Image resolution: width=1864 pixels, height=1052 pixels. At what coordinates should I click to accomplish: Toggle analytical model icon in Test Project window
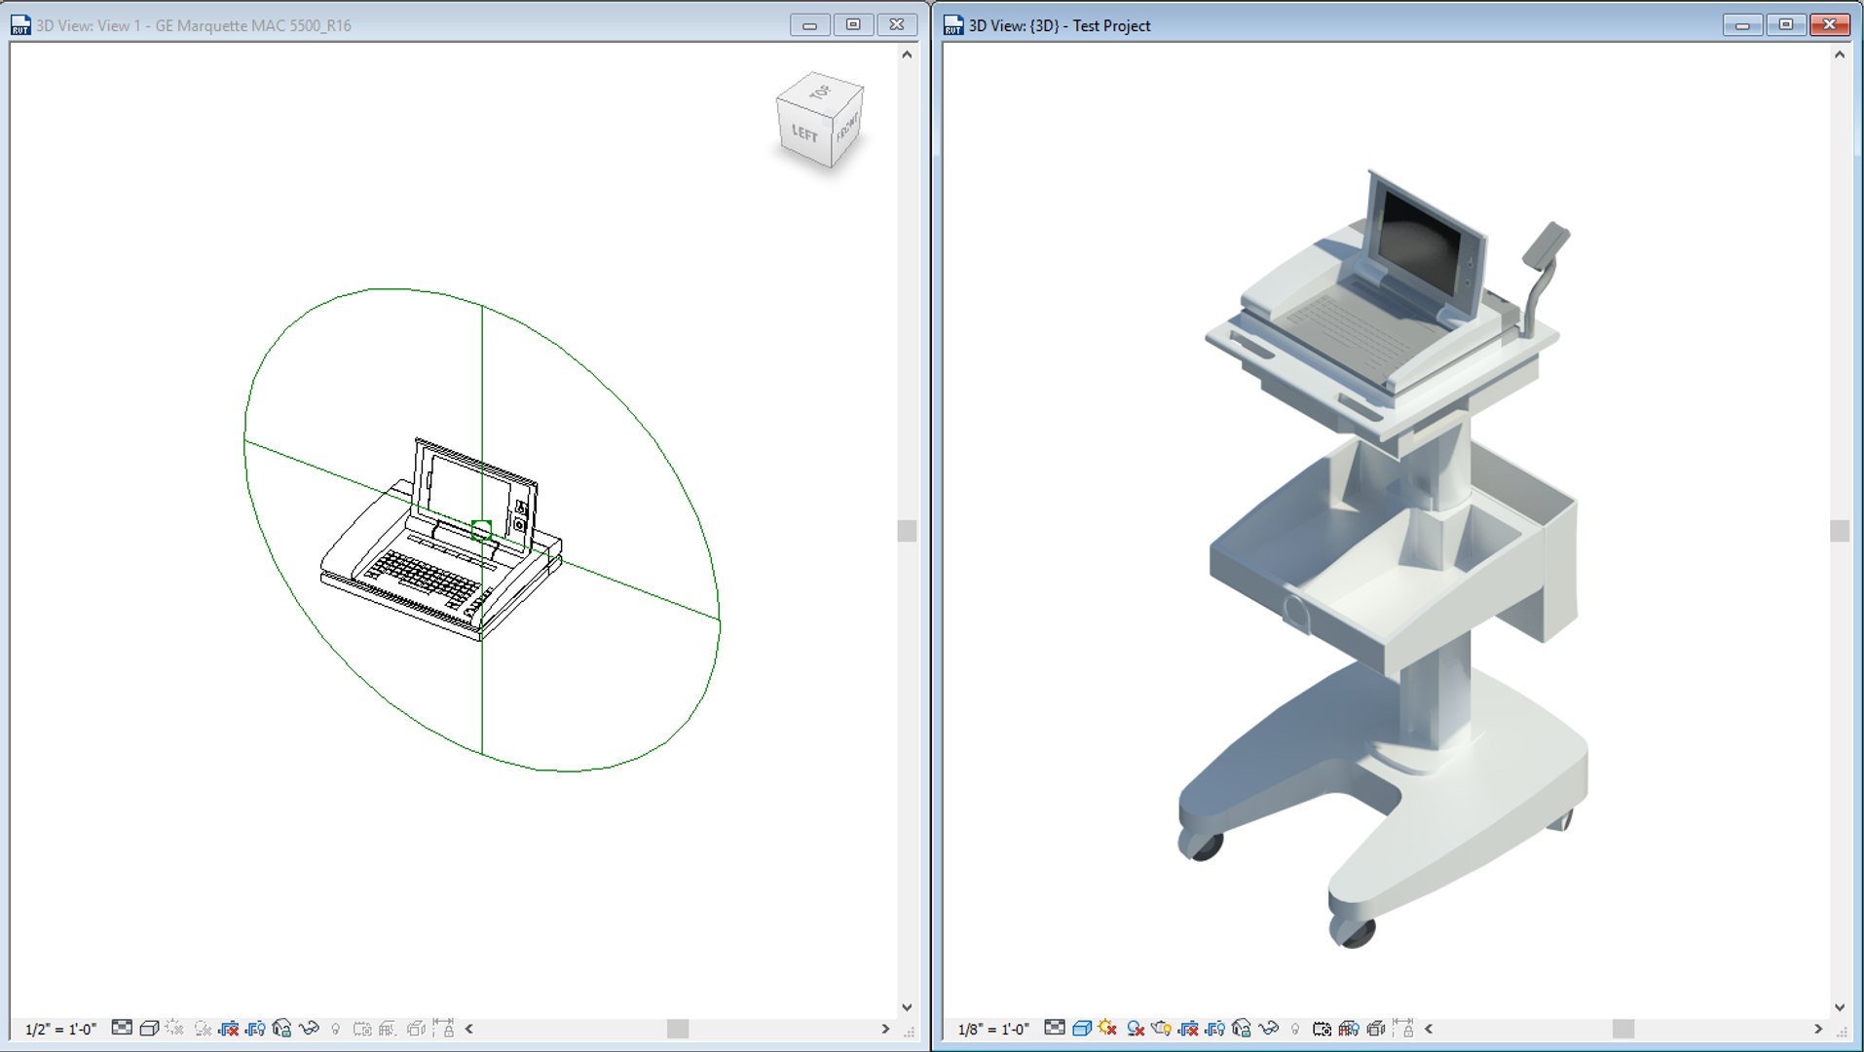click(x=1349, y=1029)
